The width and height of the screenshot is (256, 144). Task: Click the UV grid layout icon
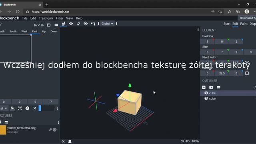56,25
